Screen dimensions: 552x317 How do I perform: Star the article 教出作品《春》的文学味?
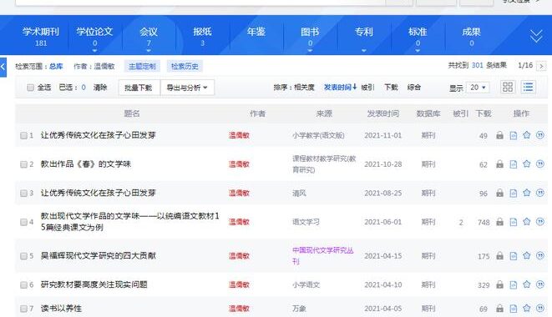(527, 164)
